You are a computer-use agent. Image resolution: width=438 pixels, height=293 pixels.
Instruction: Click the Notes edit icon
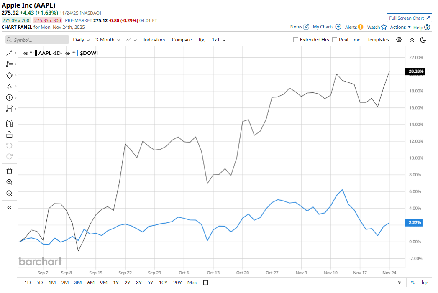[x=306, y=27]
